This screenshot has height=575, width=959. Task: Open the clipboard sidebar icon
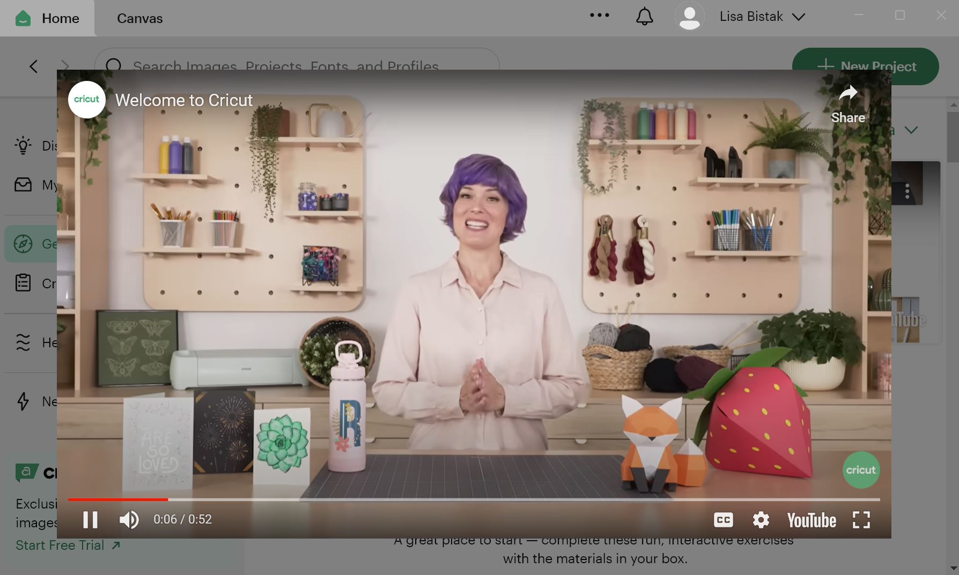point(23,282)
